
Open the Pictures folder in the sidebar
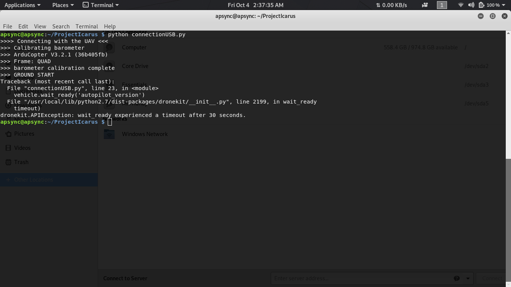(x=24, y=133)
